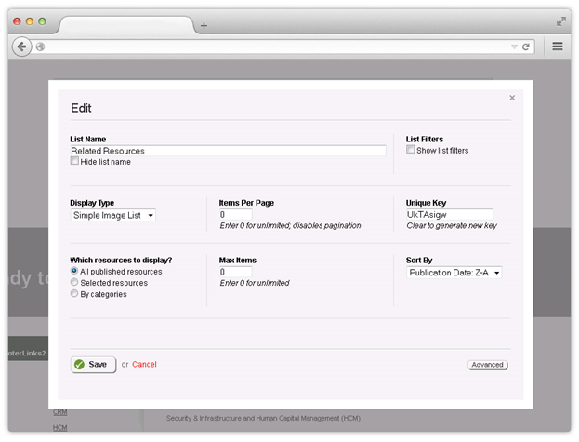The width and height of the screenshot is (579, 442).
Task: Click the macOS yellow minimize window button
Action: [x=30, y=21]
